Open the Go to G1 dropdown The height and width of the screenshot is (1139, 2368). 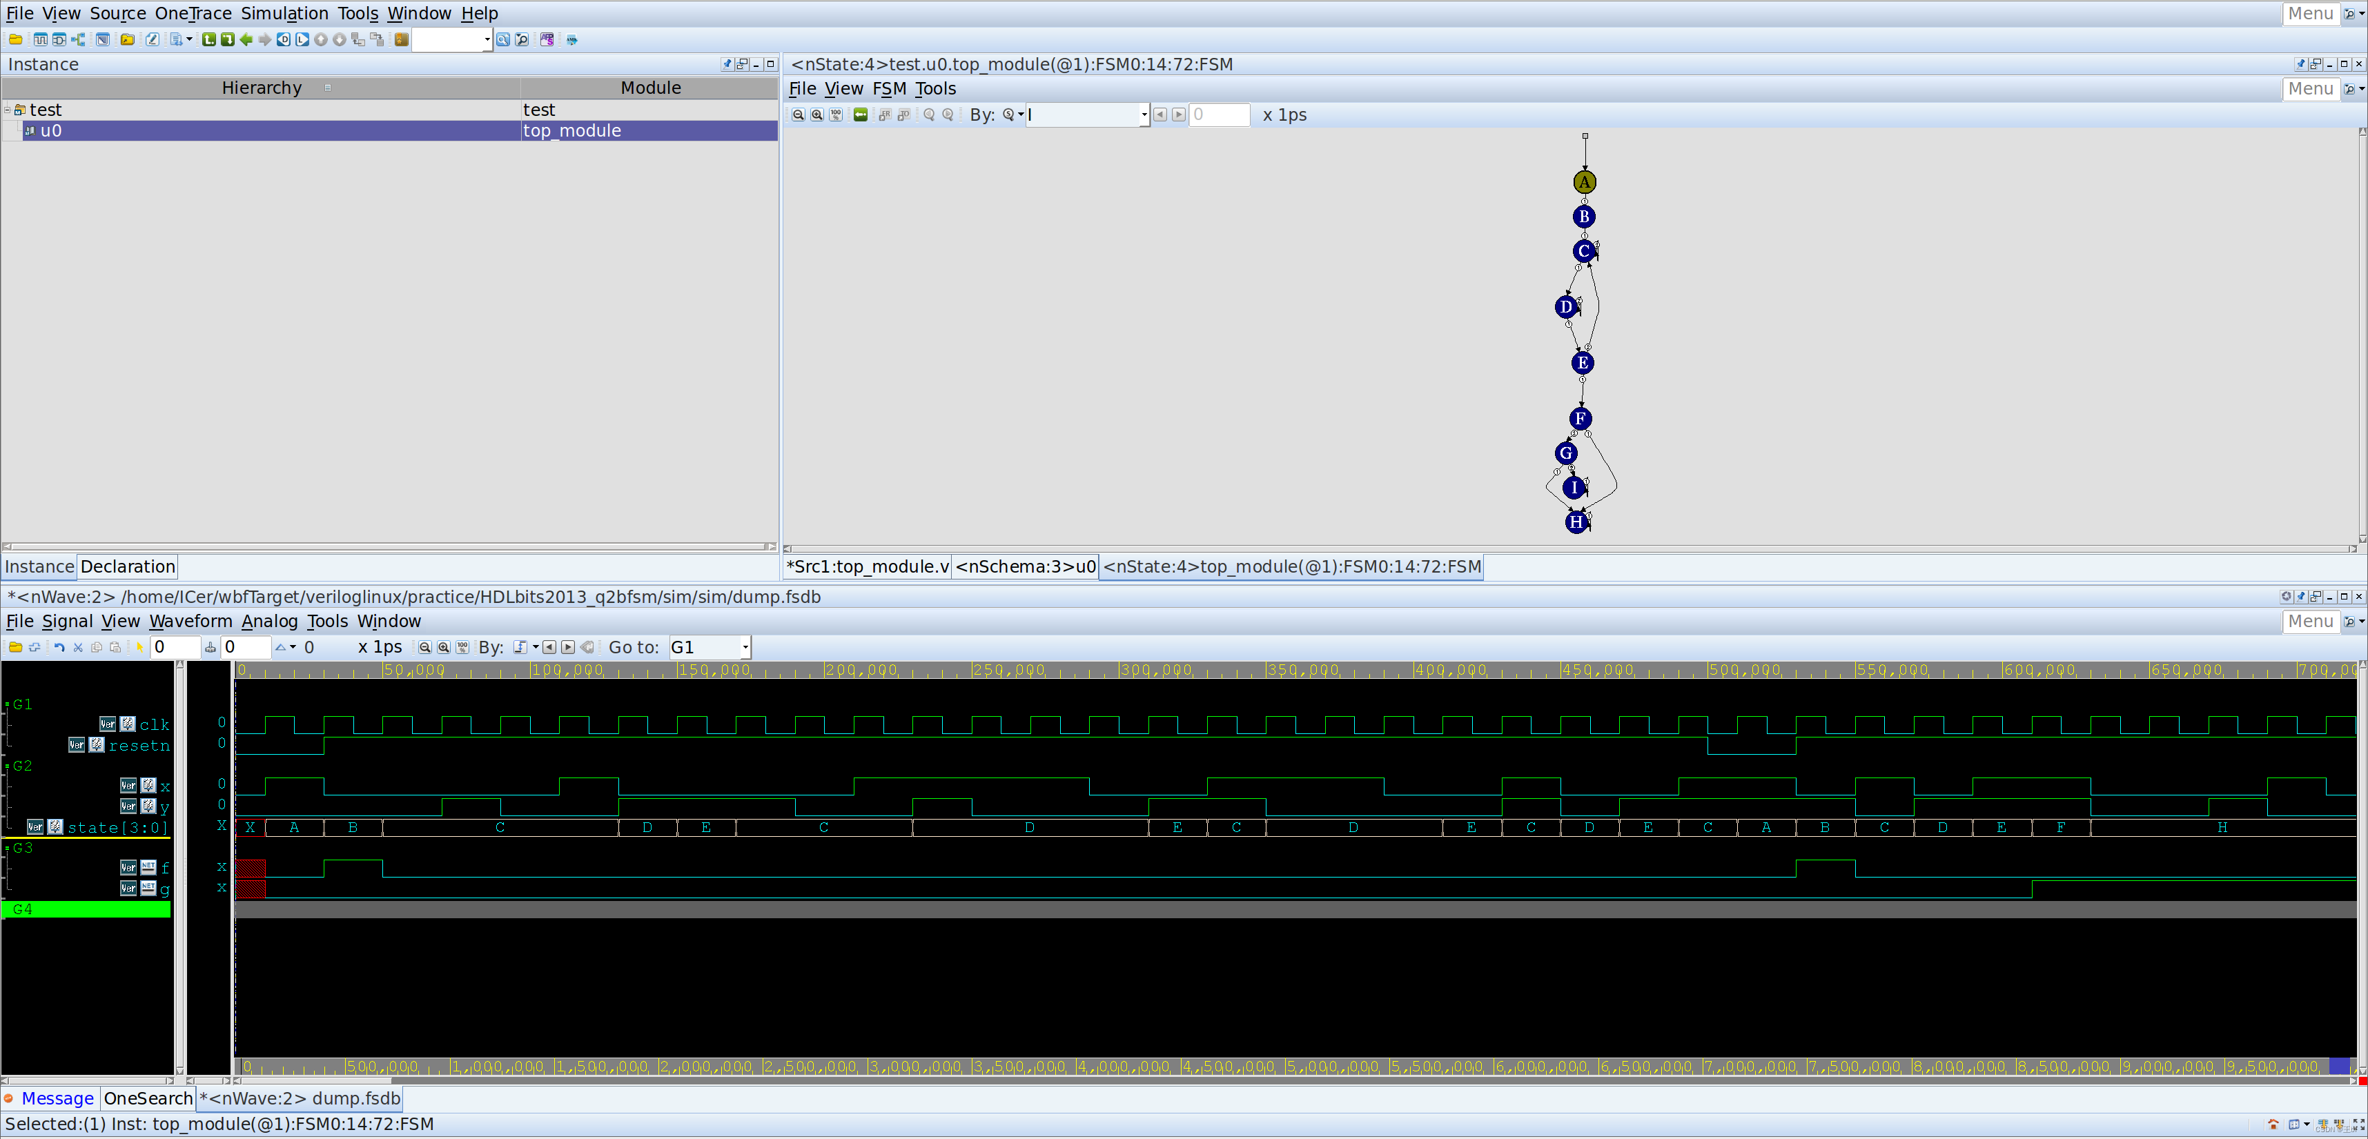[x=745, y=648]
